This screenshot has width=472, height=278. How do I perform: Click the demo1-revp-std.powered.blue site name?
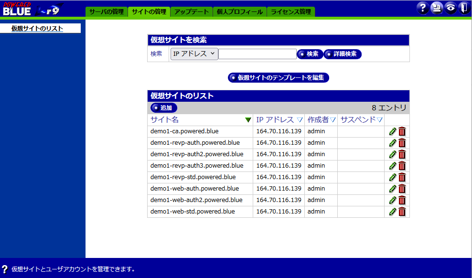(x=193, y=177)
